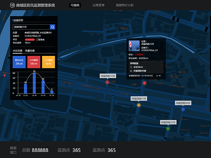Open the device photo thumbnail in popup
Screen dimensions: 211x158
coord(134,46)
